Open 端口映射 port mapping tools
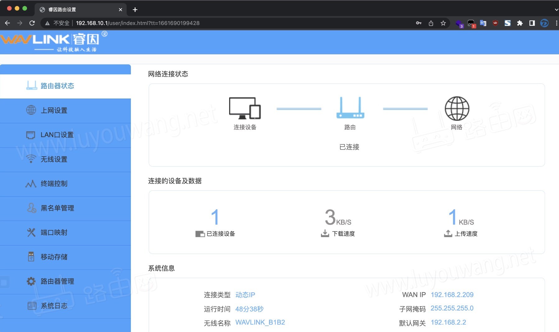Image resolution: width=559 pixels, height=332 pixels. coord(31,233)
